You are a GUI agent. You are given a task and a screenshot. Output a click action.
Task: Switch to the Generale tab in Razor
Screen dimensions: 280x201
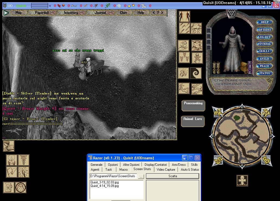coord(96,165)
